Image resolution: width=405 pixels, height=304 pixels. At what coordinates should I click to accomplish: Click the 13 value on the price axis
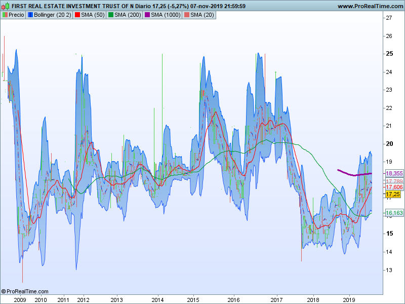click(389, 270)
